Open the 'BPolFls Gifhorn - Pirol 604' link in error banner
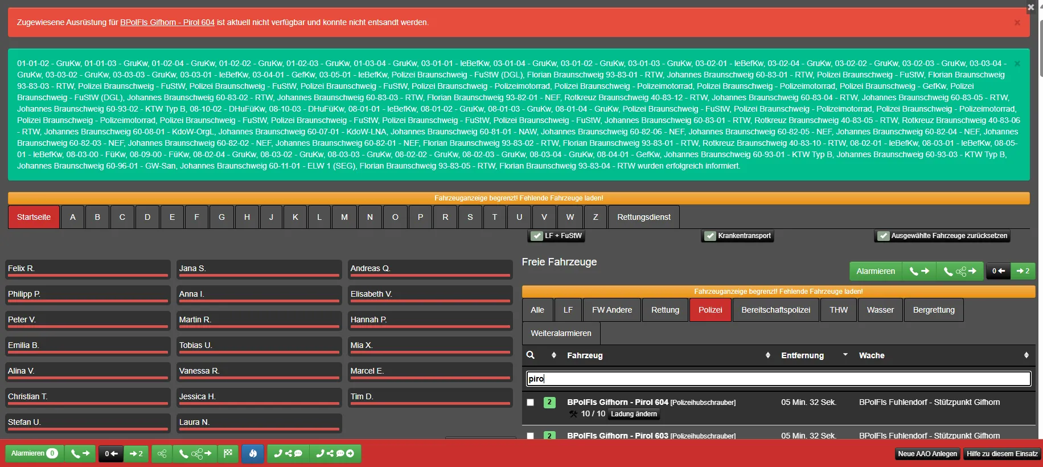 click(167, 23)
